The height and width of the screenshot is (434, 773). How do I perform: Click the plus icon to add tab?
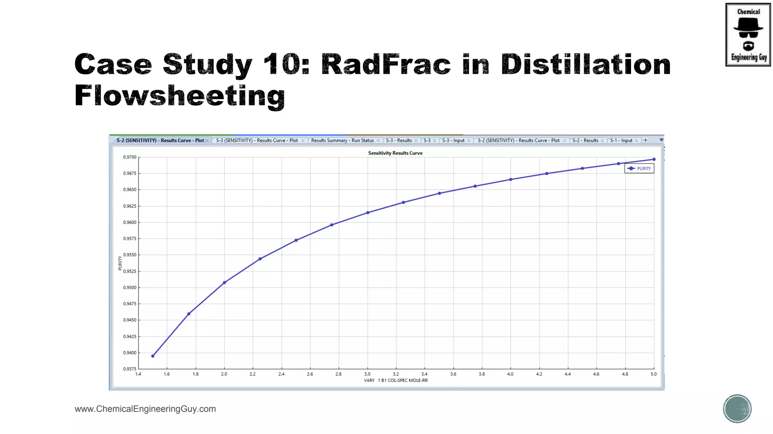[x=645, y=140]
